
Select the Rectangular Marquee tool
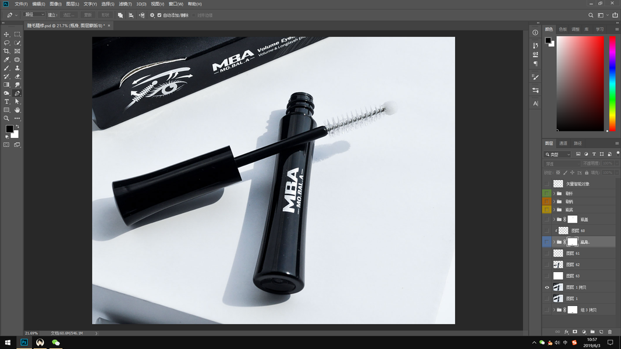click(17, 34)
